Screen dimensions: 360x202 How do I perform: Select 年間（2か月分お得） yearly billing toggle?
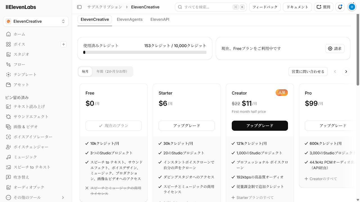click(x=112, y=72)
